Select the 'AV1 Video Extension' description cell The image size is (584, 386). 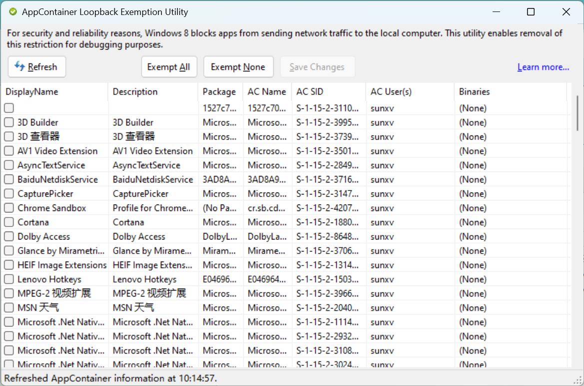tap(153, 151)
